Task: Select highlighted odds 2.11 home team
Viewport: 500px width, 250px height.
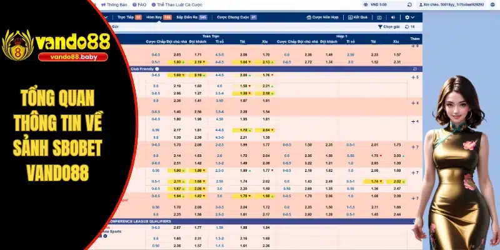Action: 177,181
